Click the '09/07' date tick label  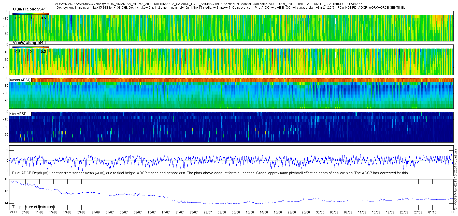coord(138,212)
